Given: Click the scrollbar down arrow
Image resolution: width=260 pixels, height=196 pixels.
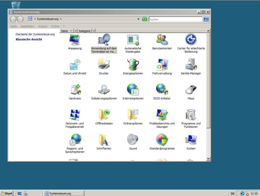Looking at the screenshot, I should point(208,159).
